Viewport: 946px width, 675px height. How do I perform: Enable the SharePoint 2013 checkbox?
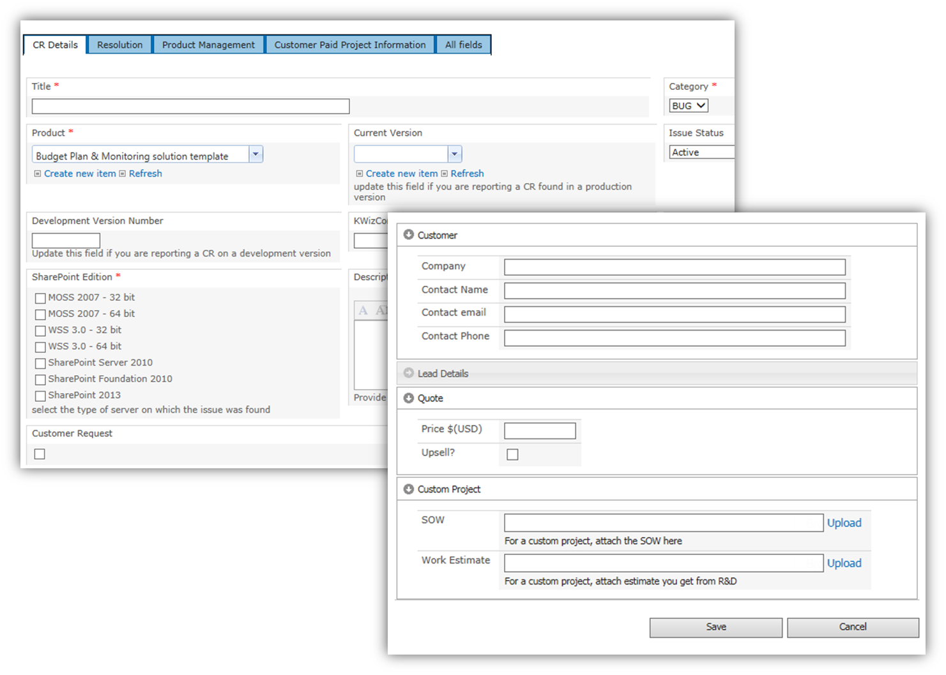(x=40, y=396)
